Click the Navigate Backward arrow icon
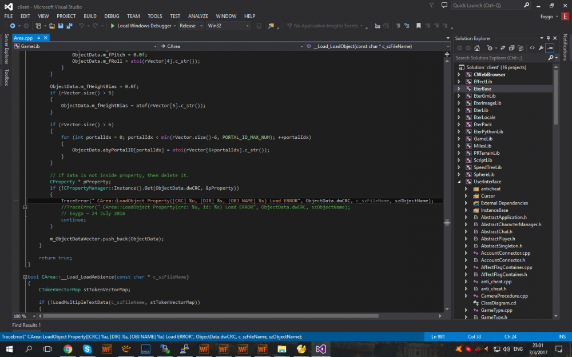The height and width of the screenshot is (357, 572). pos(13,26)
